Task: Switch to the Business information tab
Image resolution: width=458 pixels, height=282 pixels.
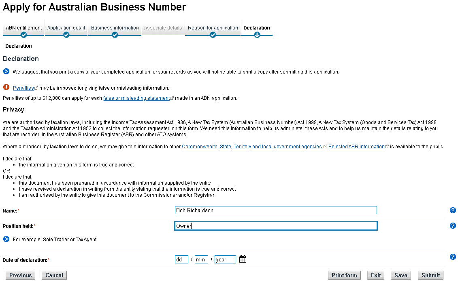Action: coord(115,27)
